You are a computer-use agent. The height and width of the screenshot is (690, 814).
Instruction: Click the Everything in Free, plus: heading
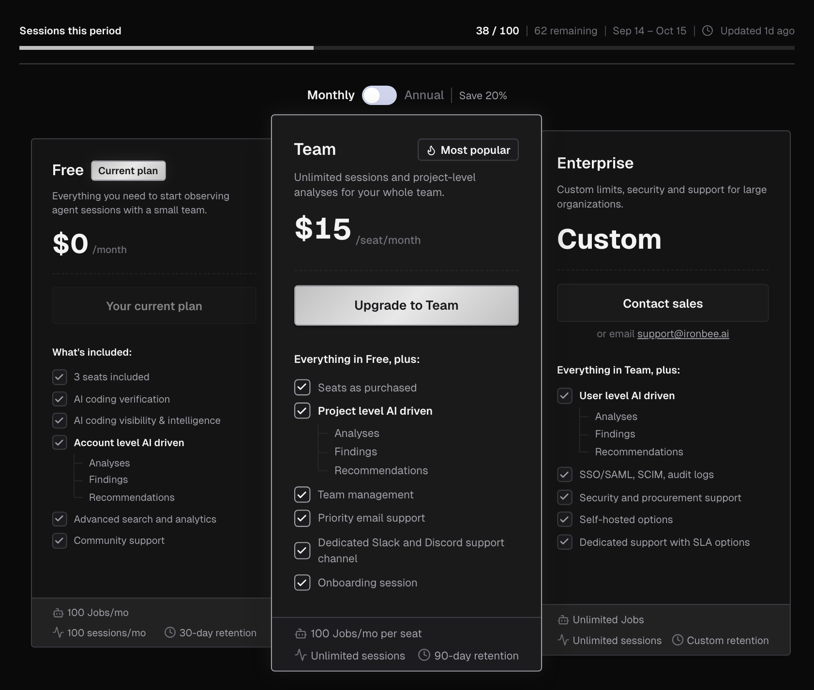pyautogui.click(x=357, y=359)
